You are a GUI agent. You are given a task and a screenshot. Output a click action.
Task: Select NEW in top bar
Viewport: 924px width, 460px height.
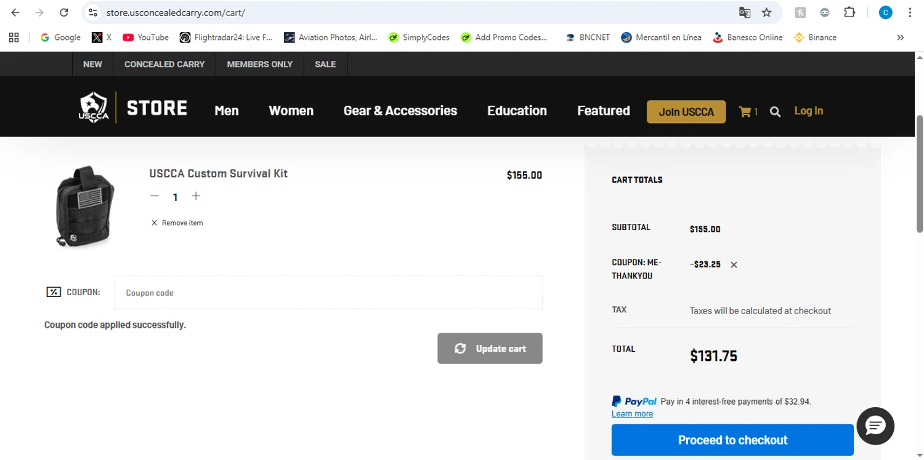coord(92,64)
